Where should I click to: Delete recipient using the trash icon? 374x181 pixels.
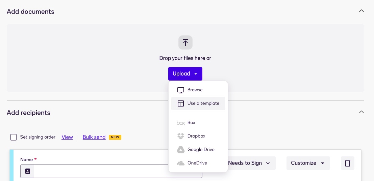347,163
